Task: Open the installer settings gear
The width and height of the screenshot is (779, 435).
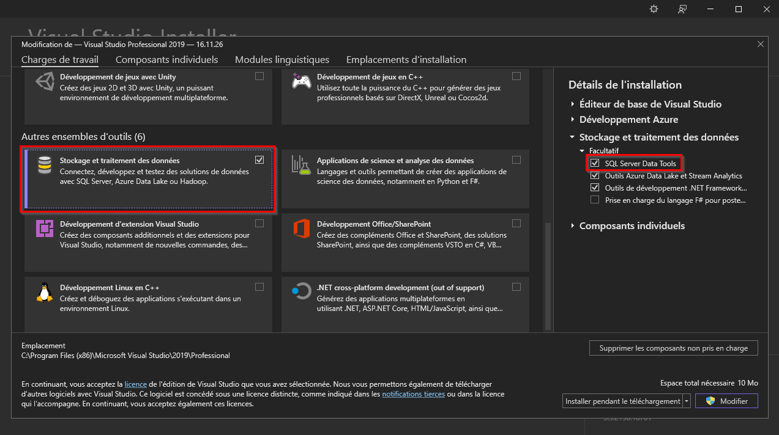Action: [654, 9]
